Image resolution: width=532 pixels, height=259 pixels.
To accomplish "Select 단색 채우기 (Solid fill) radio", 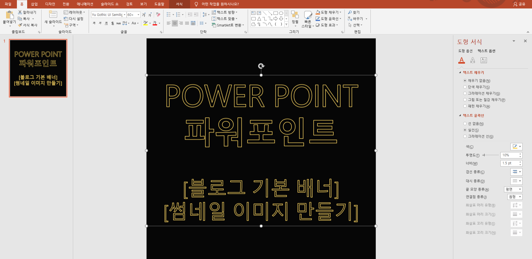I will (465, 87).
